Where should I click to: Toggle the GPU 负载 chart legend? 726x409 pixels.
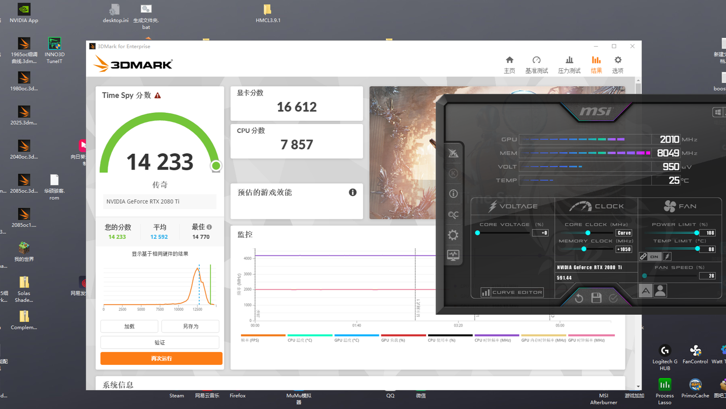pyautogui.click(x=404, y=338)
